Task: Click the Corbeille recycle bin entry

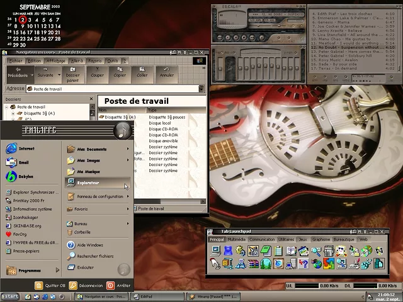Action: coord(82,232)
